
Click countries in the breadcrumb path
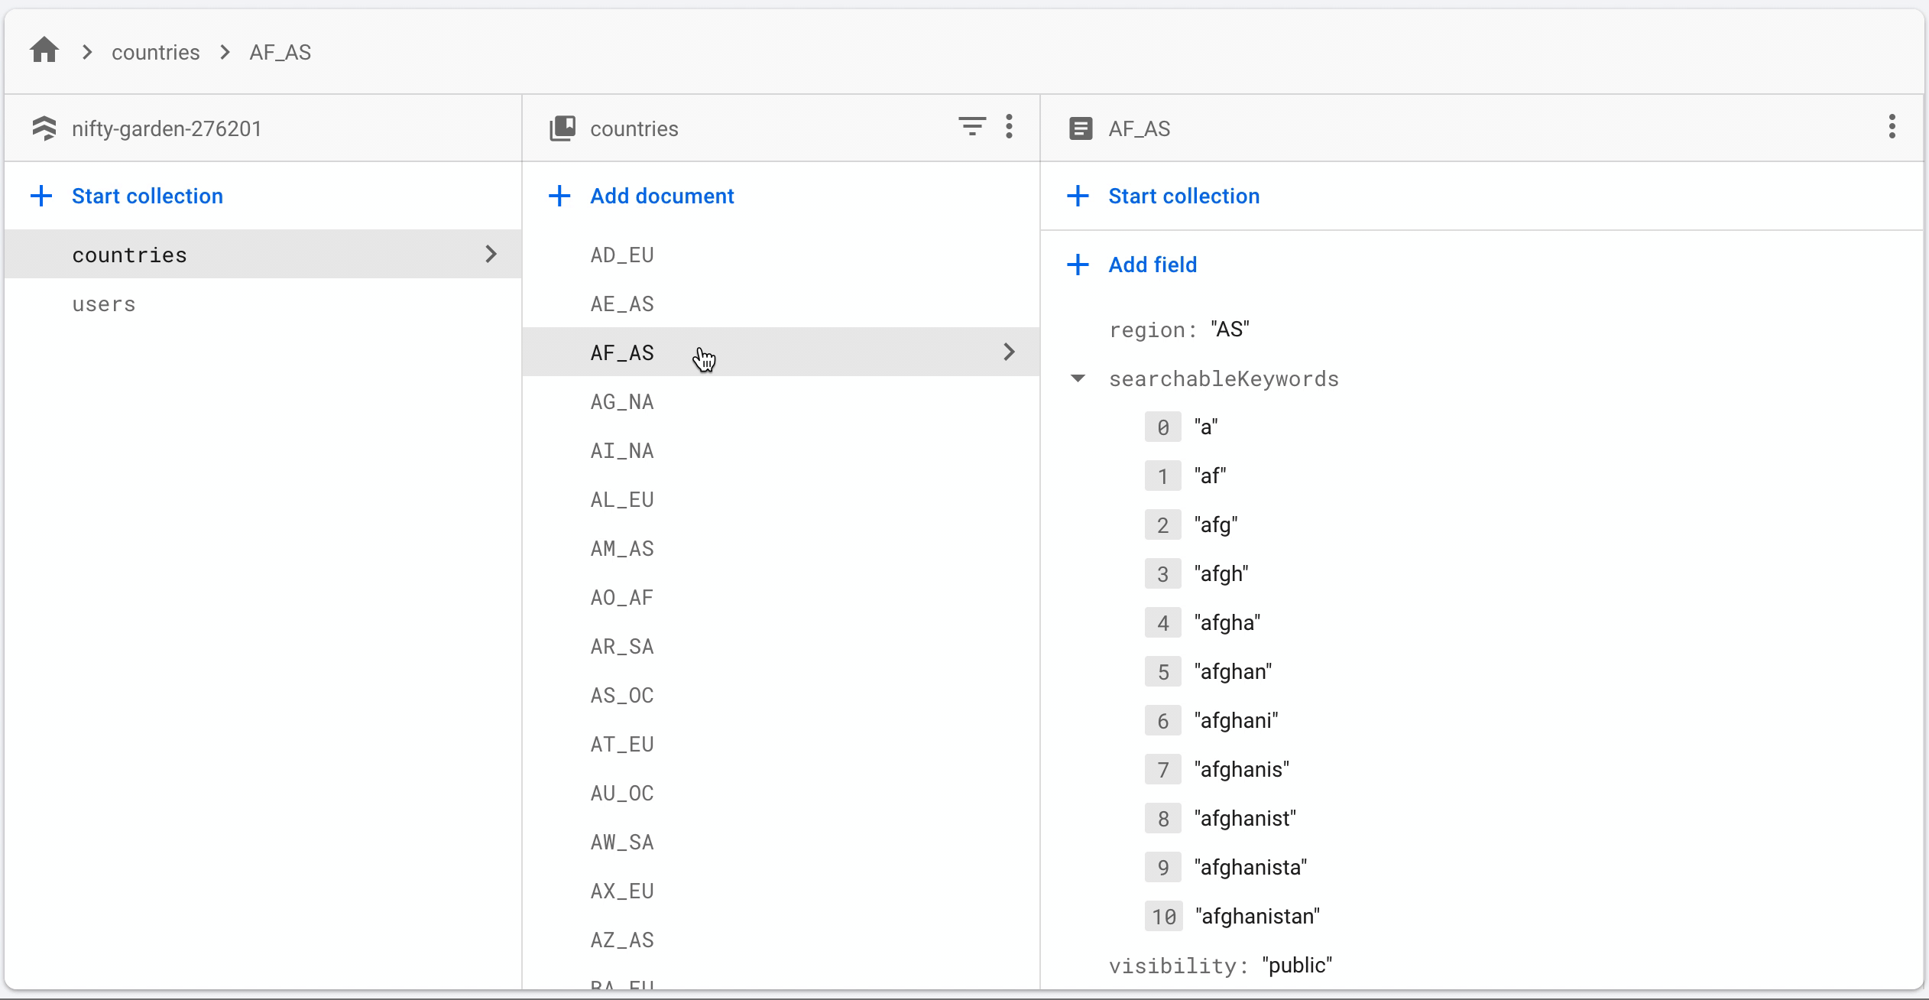coord(155,52)
